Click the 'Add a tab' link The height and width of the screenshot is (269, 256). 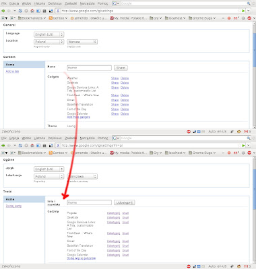click(x=12, y=71)
